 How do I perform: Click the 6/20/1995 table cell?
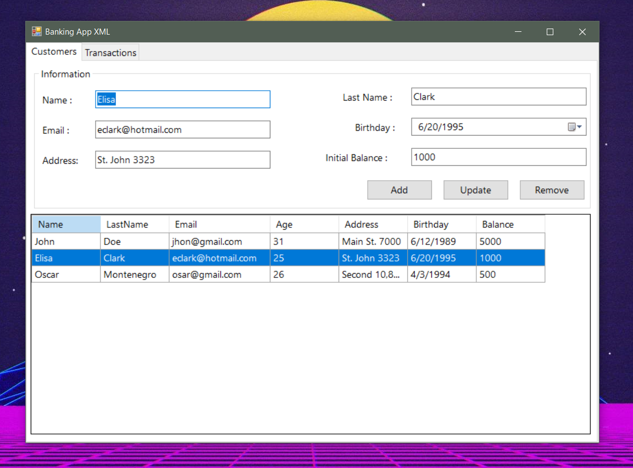coord(442,258)
